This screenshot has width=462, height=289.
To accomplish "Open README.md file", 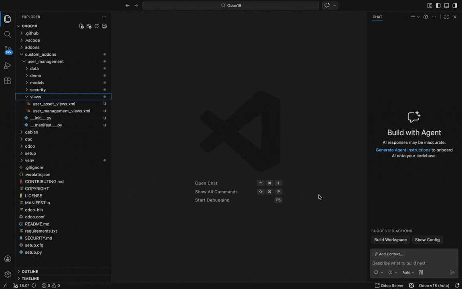I will pyautogui.click(x=63, y=224).
